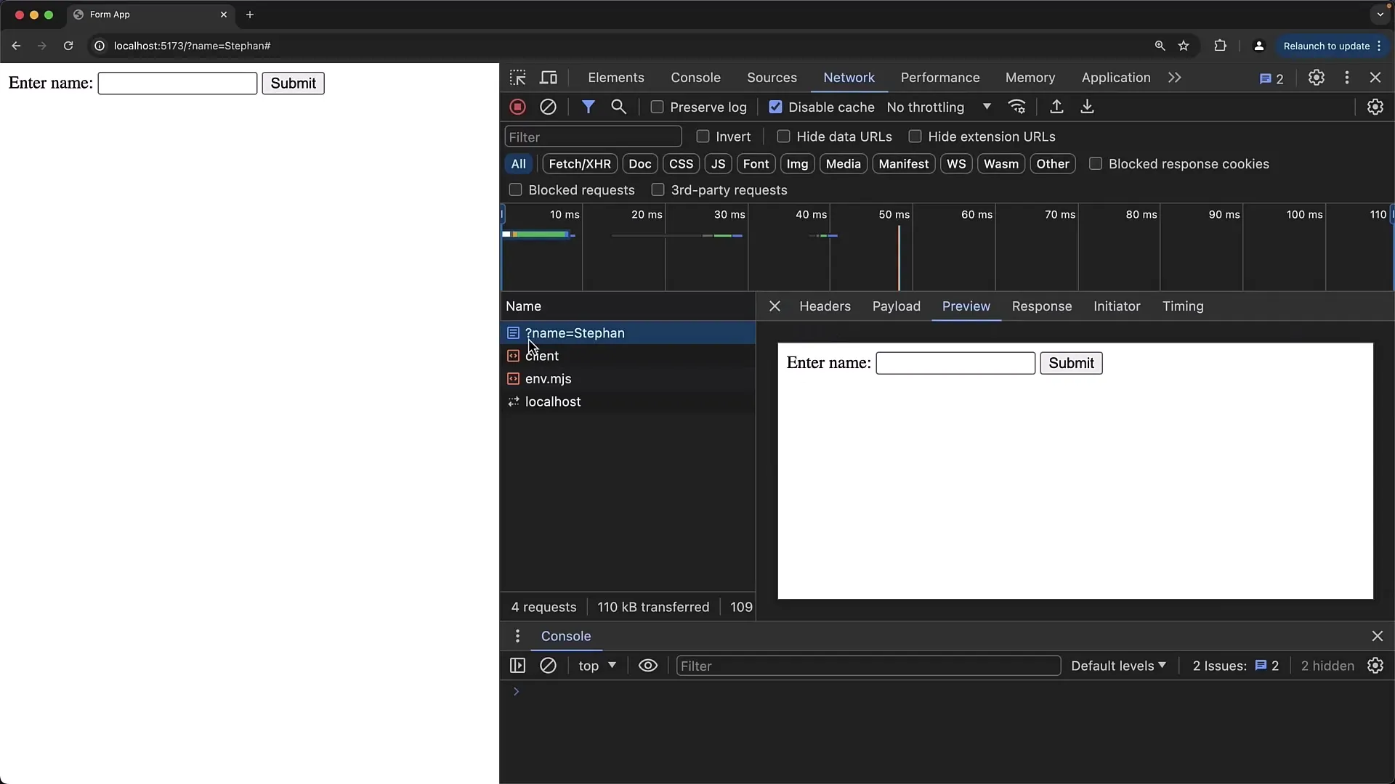Focus the network Filter input

(x=593, y=137)
